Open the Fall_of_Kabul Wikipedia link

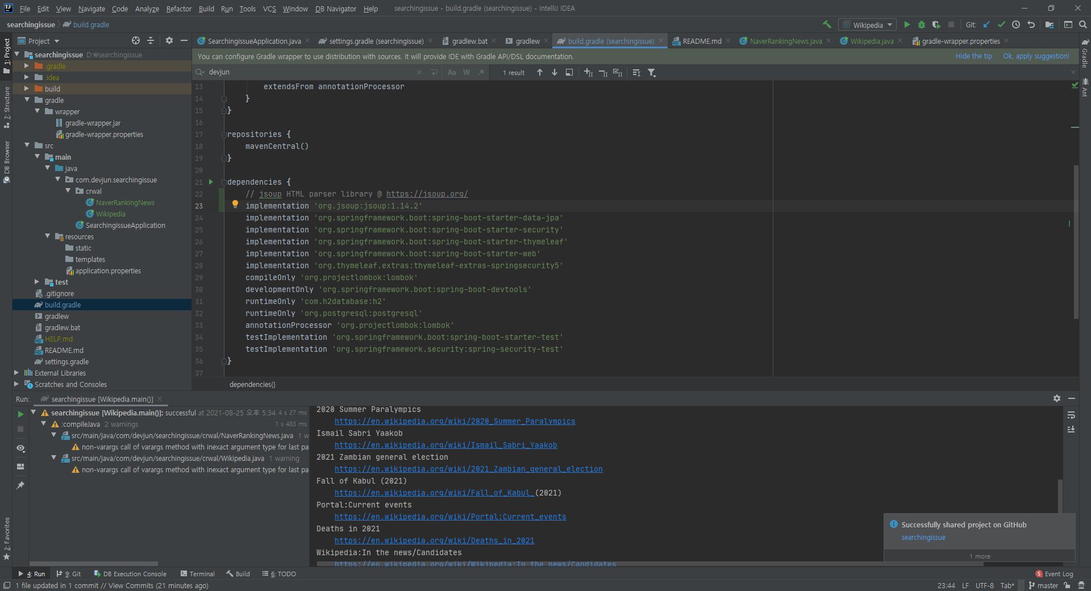tap(434, 493)
